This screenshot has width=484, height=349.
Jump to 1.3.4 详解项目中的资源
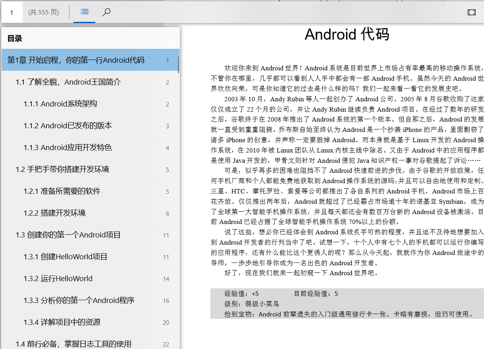[91, 322]
